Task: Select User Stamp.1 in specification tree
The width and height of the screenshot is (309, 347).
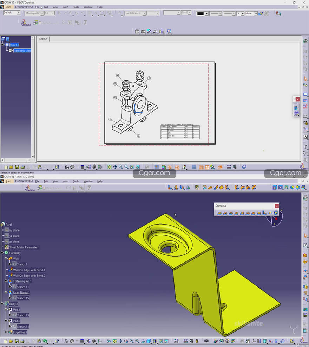Action: tap(21, 292)
